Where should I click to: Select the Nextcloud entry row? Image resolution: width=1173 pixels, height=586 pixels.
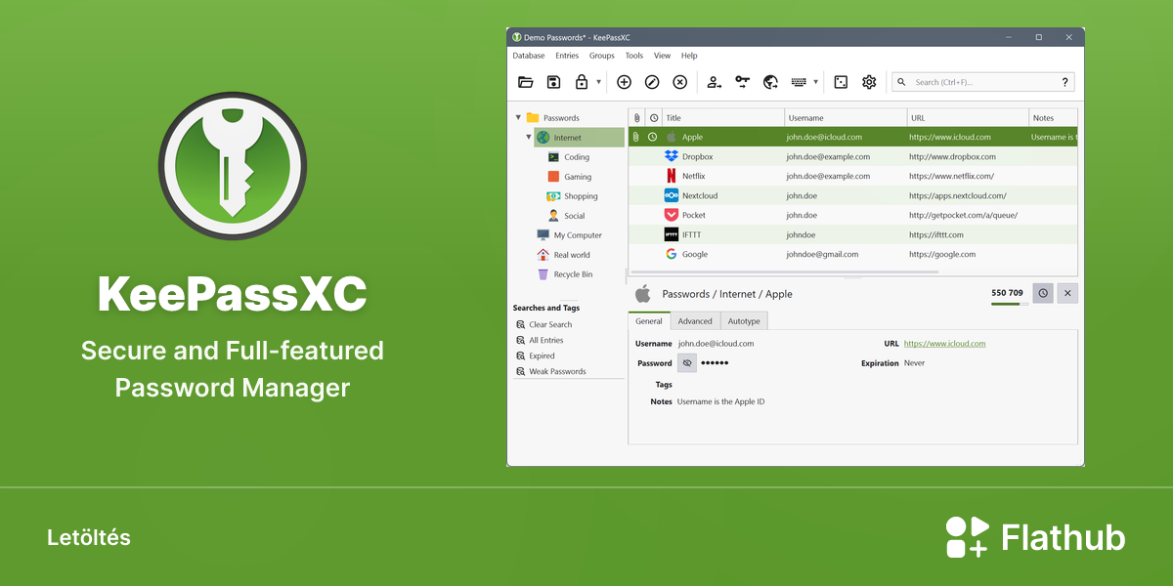(x=853, y=196)
